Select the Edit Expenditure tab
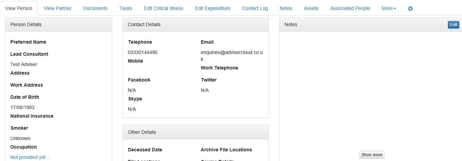 coord(212,9)
